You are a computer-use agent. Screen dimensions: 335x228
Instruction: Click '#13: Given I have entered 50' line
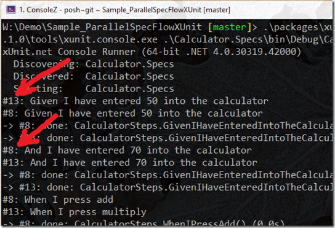pos(135,101)
